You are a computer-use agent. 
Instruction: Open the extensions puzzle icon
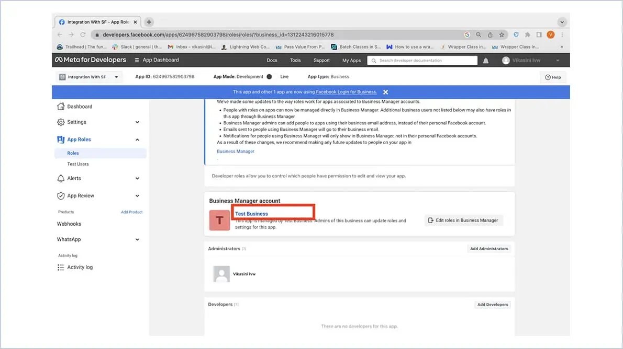[528, 35]
